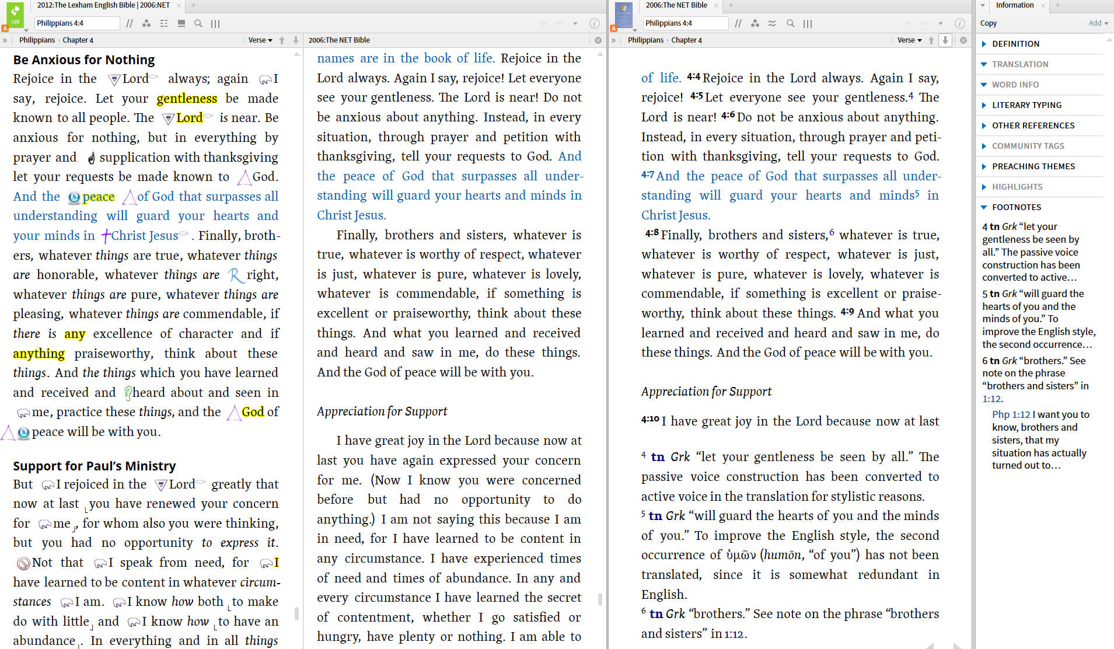Expand the NET Bible table of contents sidebar
Screen dimensions: 1114x649
[614, 40]
